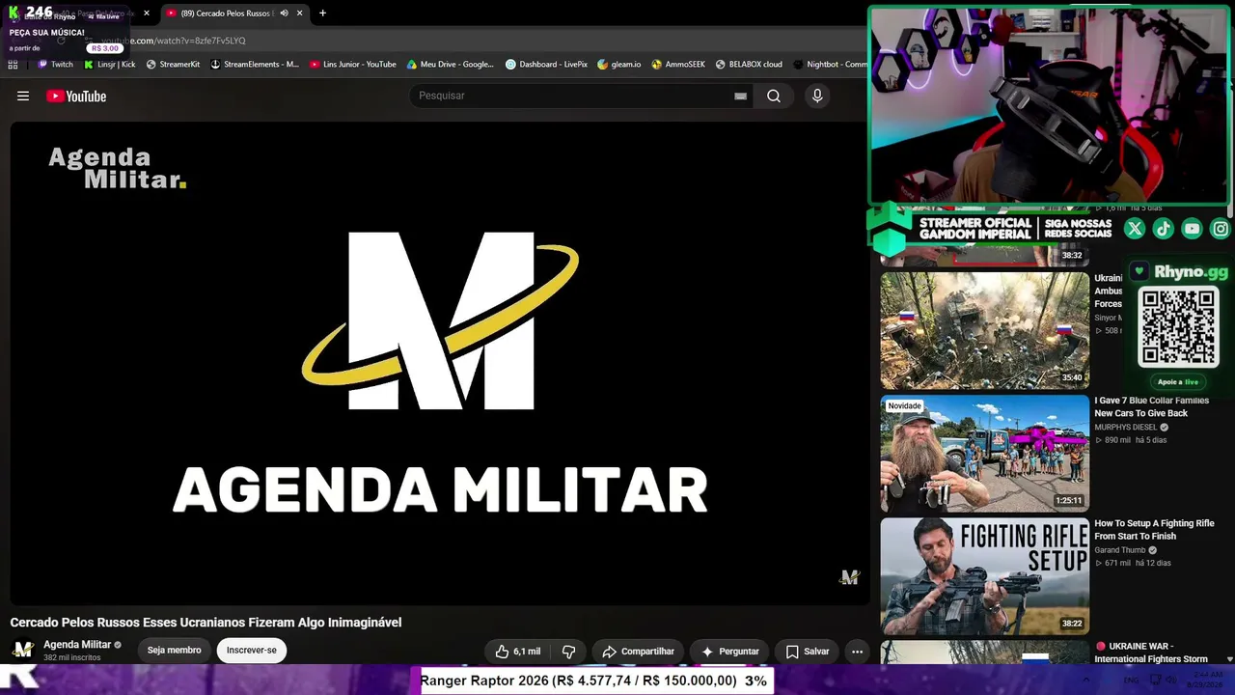Open the Meu Drive - Google bookmark
This screenshot has height=695, width=1235.
tap(451, 65)
